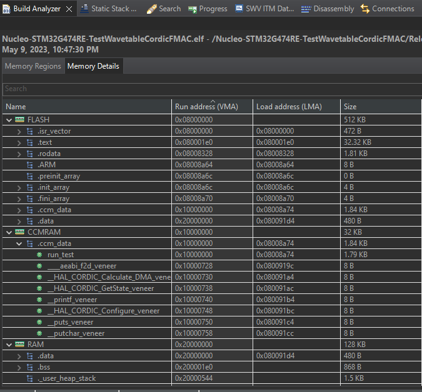Collapse the FLASH memory region
The image size is (422, 392).
pos(9,120)
